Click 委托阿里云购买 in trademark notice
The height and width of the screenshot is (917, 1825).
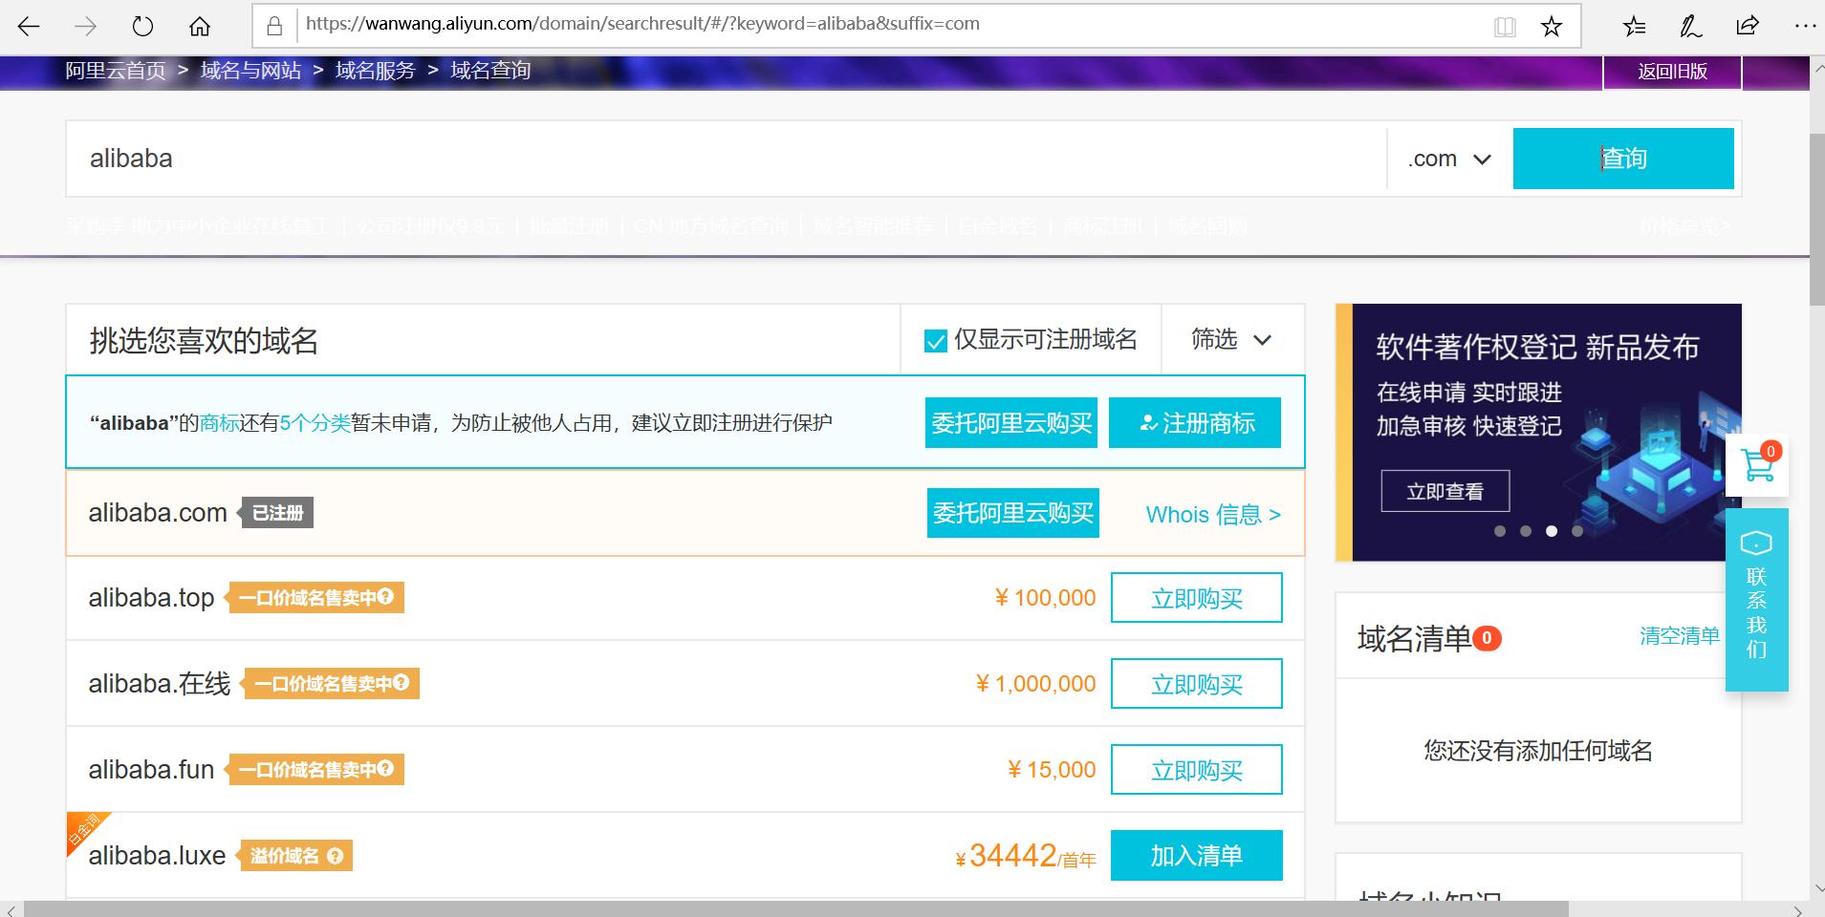(1011, 422)
